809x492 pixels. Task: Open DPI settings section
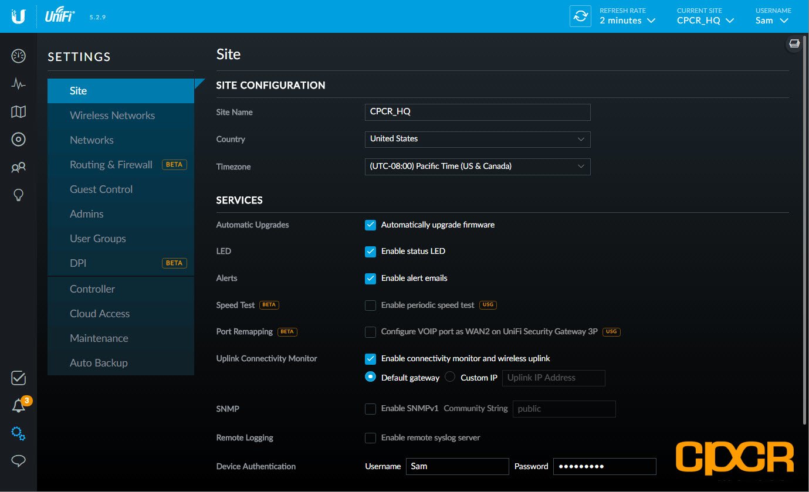click(x=121, y=263)
